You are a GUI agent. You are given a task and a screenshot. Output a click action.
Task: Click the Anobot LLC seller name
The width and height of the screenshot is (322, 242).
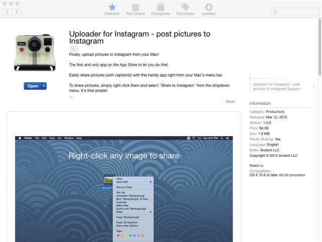270,150
